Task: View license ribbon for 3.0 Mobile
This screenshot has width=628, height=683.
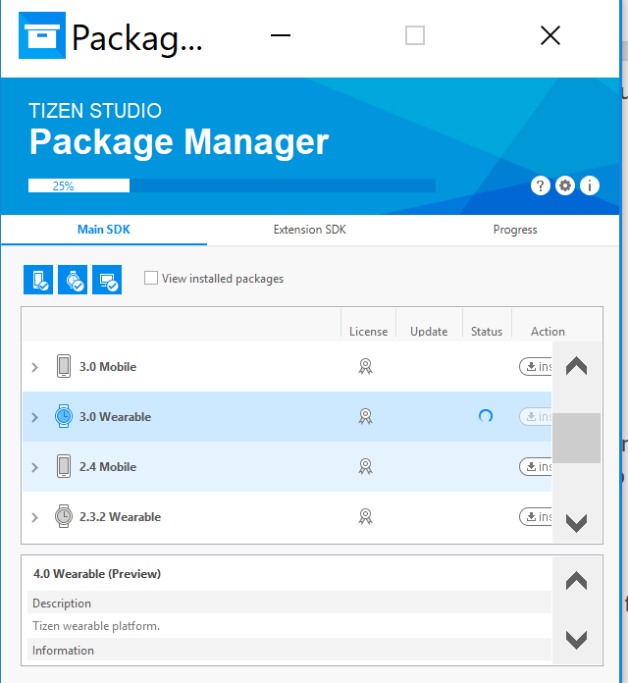Action: point(365,367)
